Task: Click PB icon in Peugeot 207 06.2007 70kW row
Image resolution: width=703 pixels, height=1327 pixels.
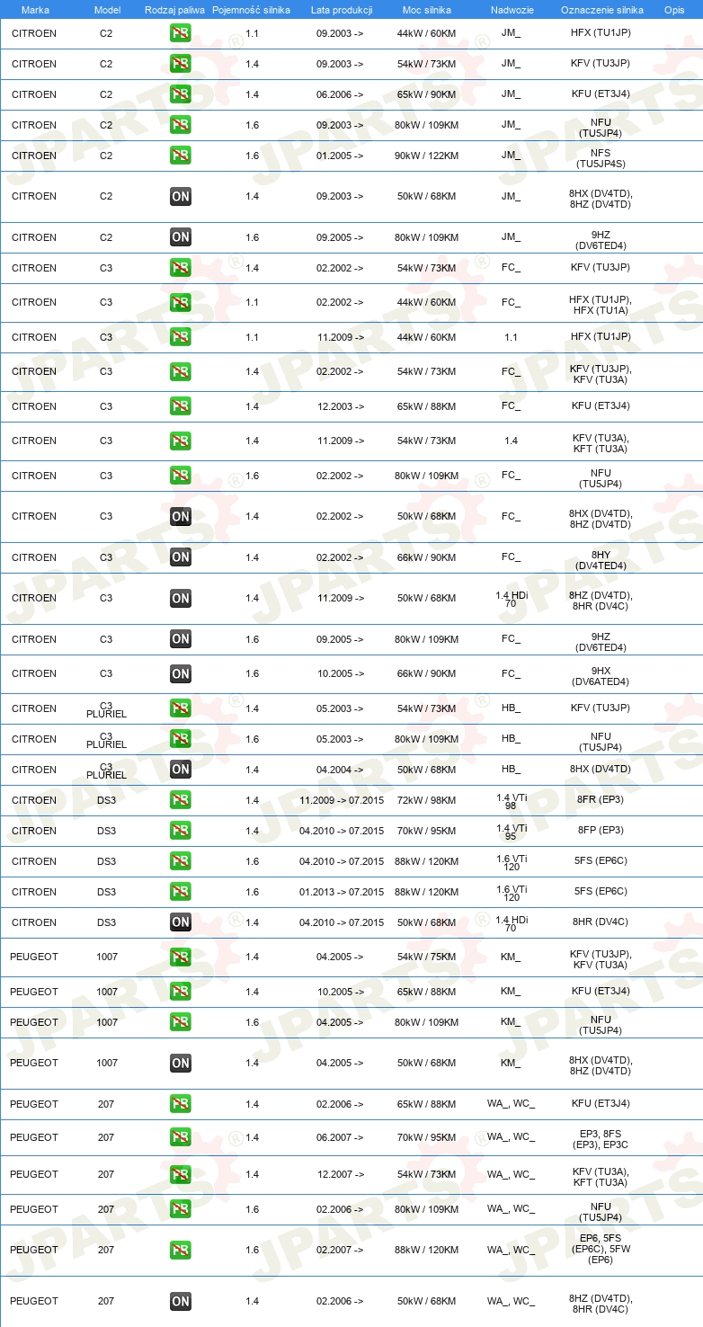Action: [x=181, y=1138]
